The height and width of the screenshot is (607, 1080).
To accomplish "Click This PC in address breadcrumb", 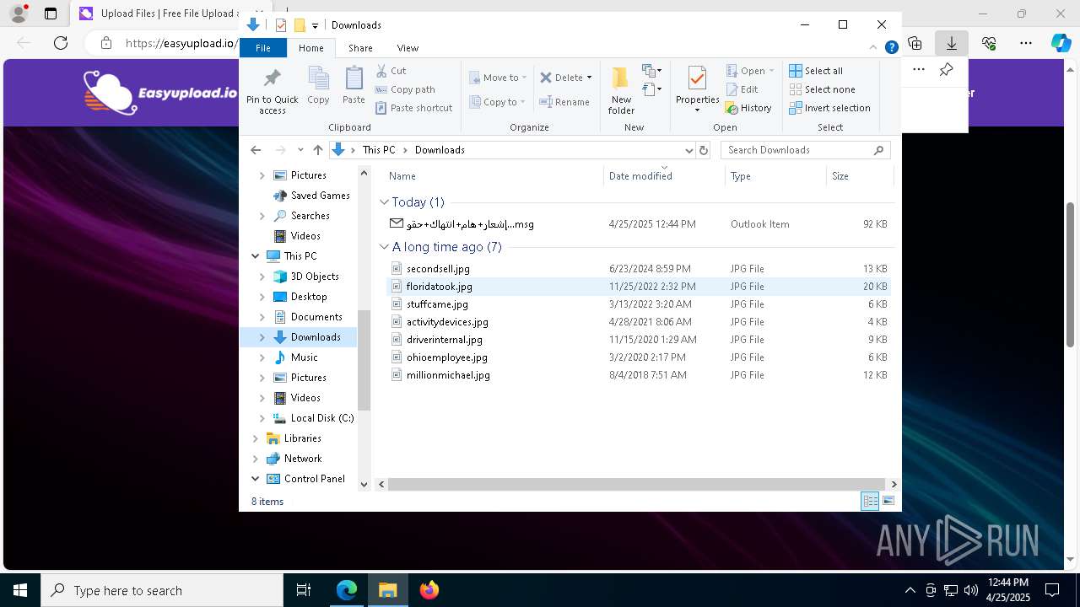I will pyautogui.click(x=379, y=150).
